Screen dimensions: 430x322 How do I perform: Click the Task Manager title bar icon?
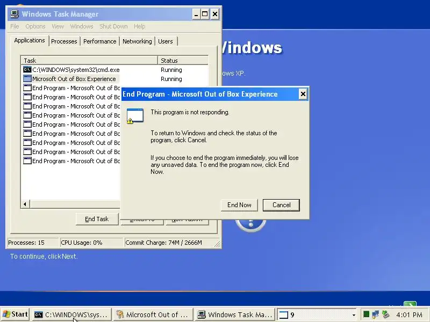pos(15,14)
